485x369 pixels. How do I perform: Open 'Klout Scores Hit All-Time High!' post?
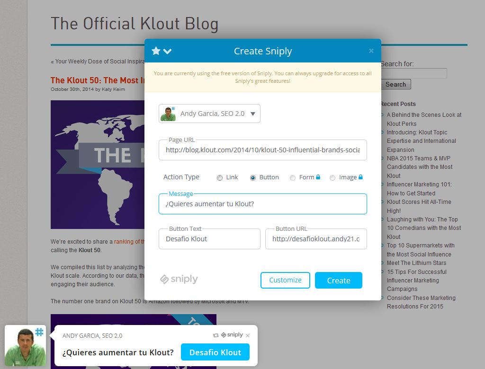tap(419, 206)
